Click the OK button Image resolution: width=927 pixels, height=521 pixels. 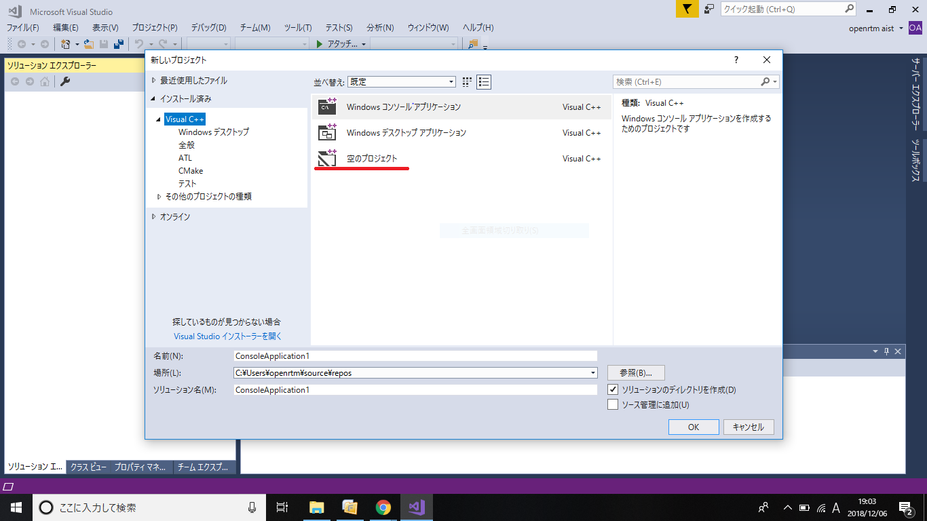tap(694, 427)
